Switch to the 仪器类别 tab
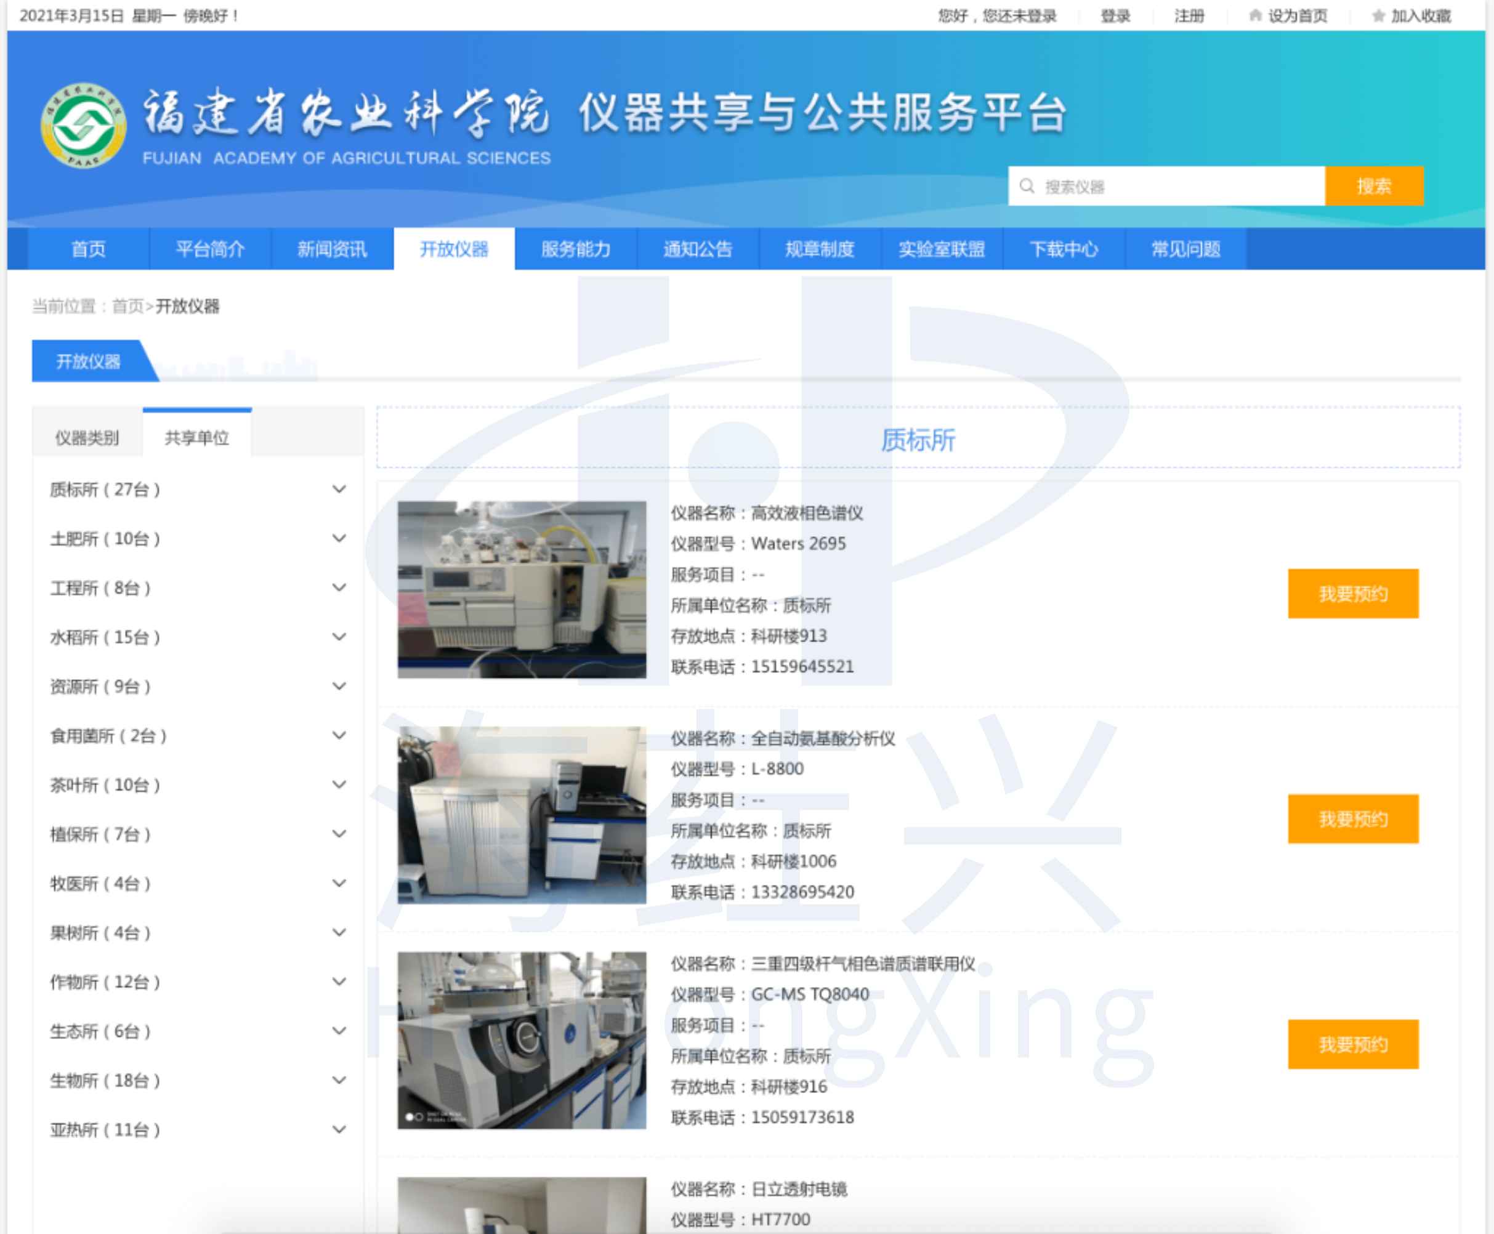Viewport: 1494px width, 1234px height. click(87, 437)
